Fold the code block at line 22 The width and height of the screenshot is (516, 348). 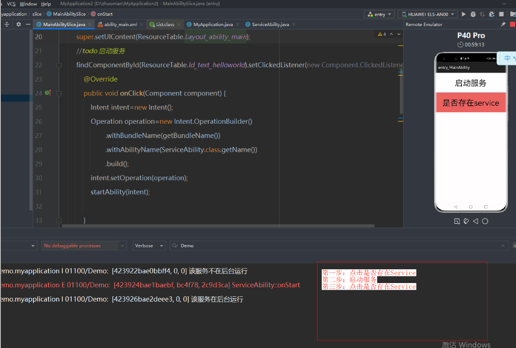(x=59, y=65)
